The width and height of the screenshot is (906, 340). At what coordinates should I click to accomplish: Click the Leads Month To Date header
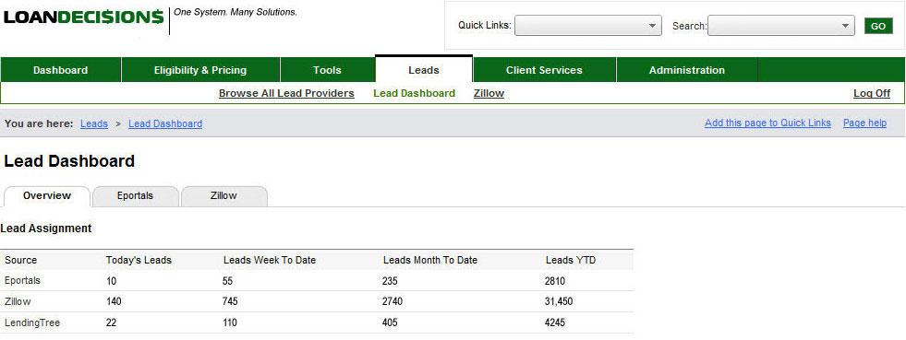coord(430,261)
